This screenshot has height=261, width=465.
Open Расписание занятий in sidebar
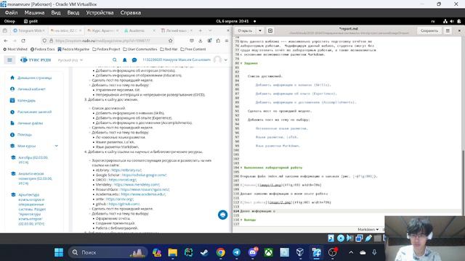click(31, 112)
